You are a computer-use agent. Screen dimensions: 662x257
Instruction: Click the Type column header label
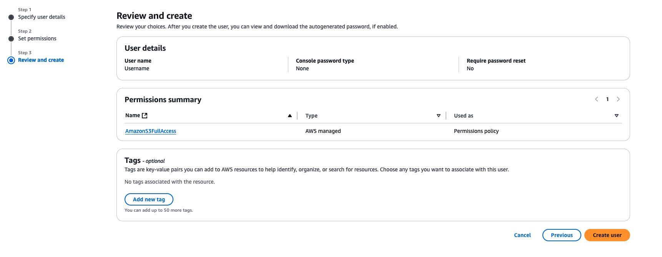(x=311, y=116)
